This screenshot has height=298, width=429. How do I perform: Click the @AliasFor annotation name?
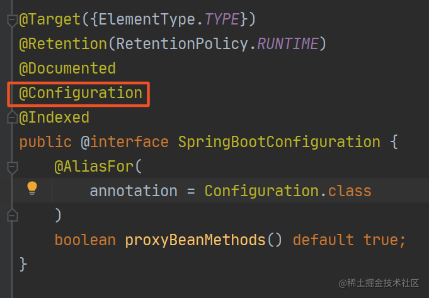click(94, 167)
